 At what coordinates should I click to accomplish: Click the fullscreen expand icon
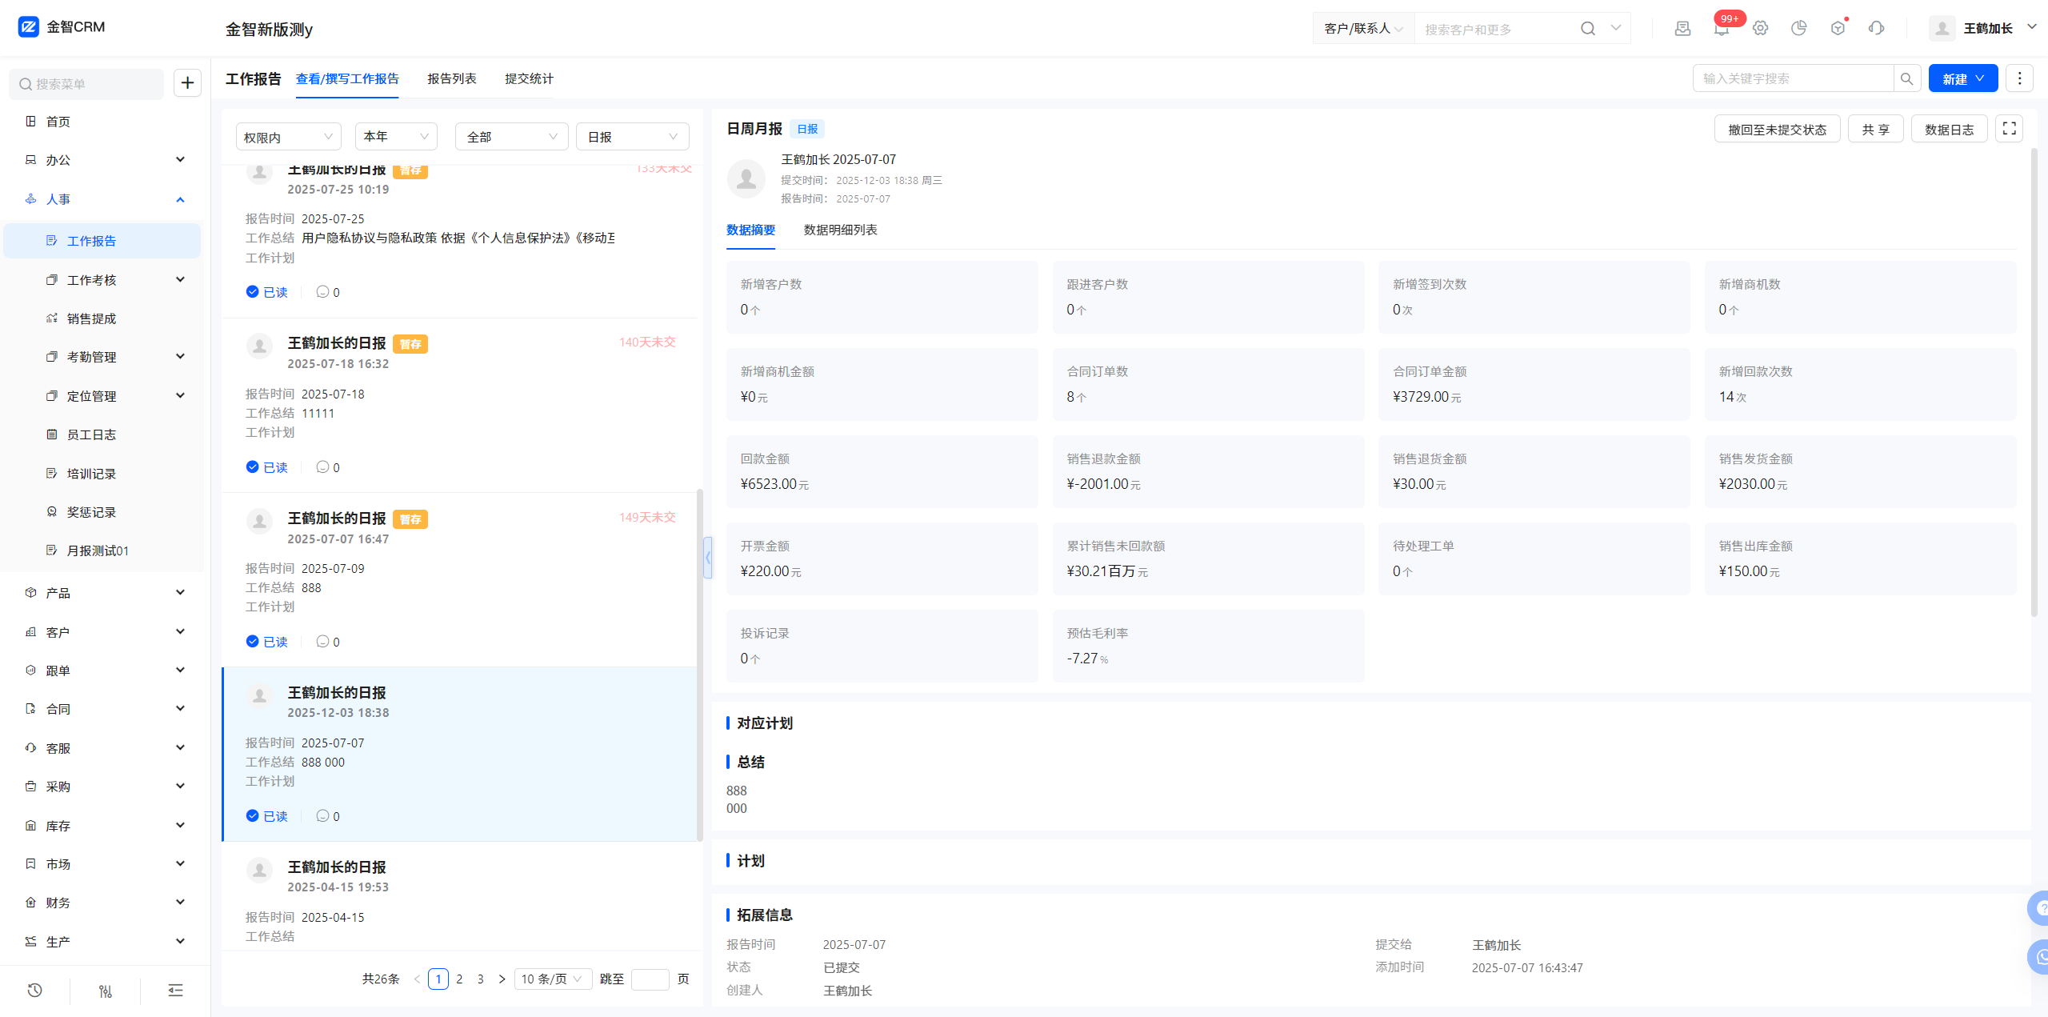click(x=2009, y=129)
